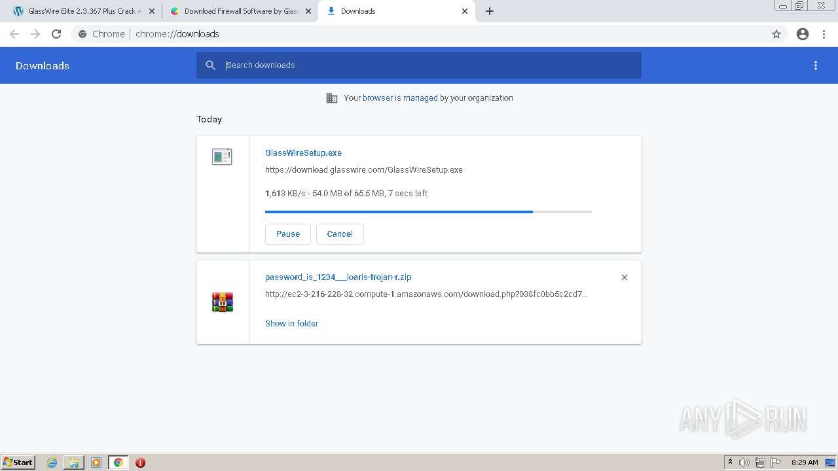Open the 'browser is managed' link
The height and width of the screenshot is (471, 838).
click(400, 98)
